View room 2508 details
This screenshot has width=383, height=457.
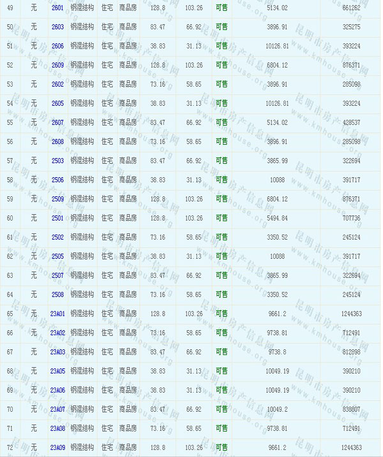[57, 294]
